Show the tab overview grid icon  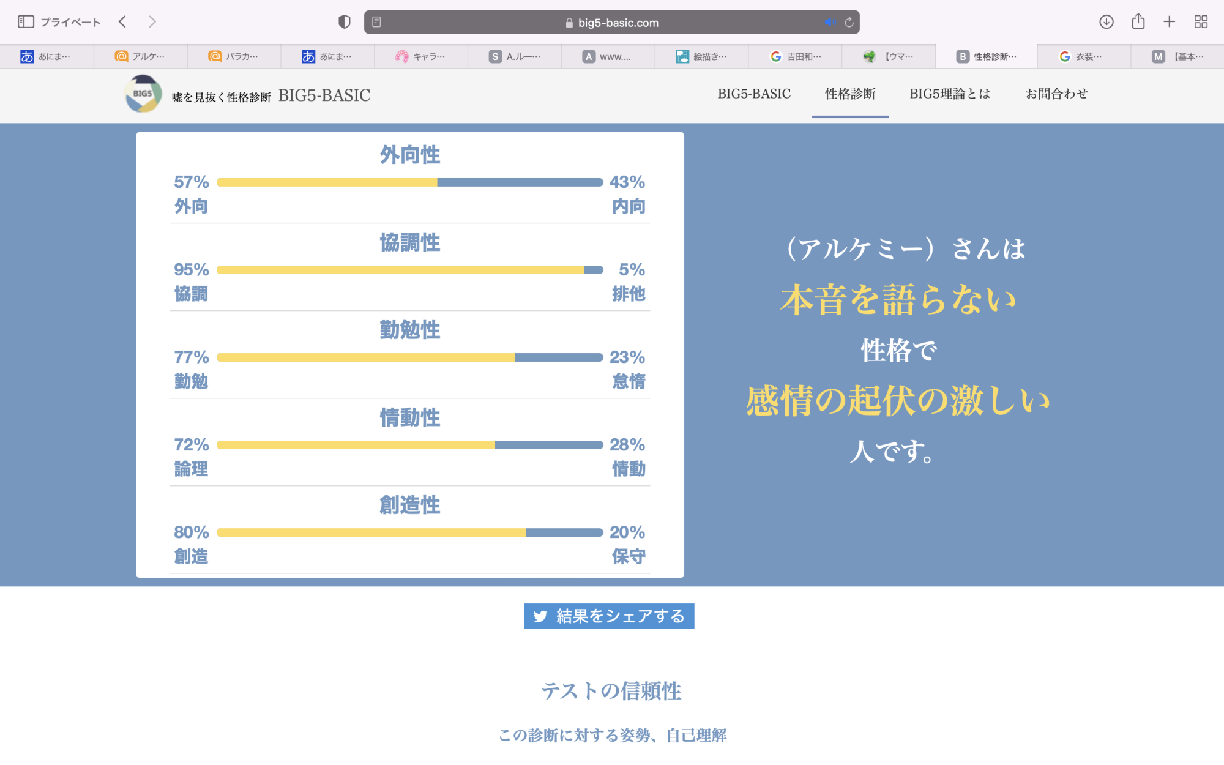tap(1201, 22)
